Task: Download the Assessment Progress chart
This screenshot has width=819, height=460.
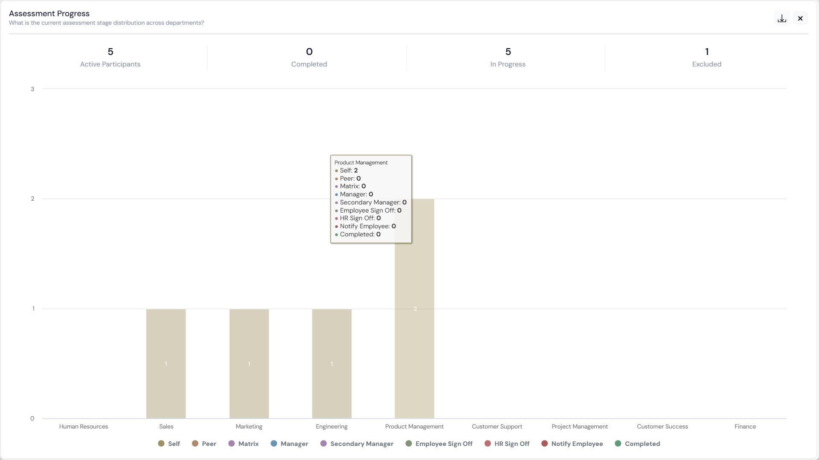Action: [x=782, y=18]
